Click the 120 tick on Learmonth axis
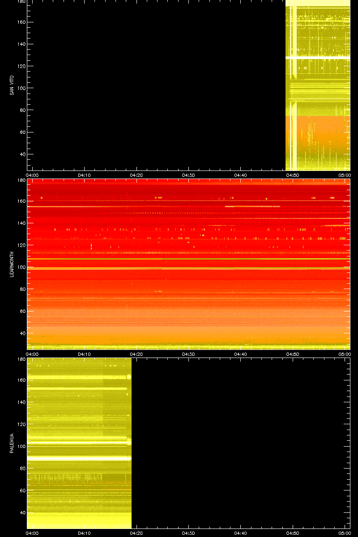Viewport: 358px width, 537px height. (x=21, y=245)
